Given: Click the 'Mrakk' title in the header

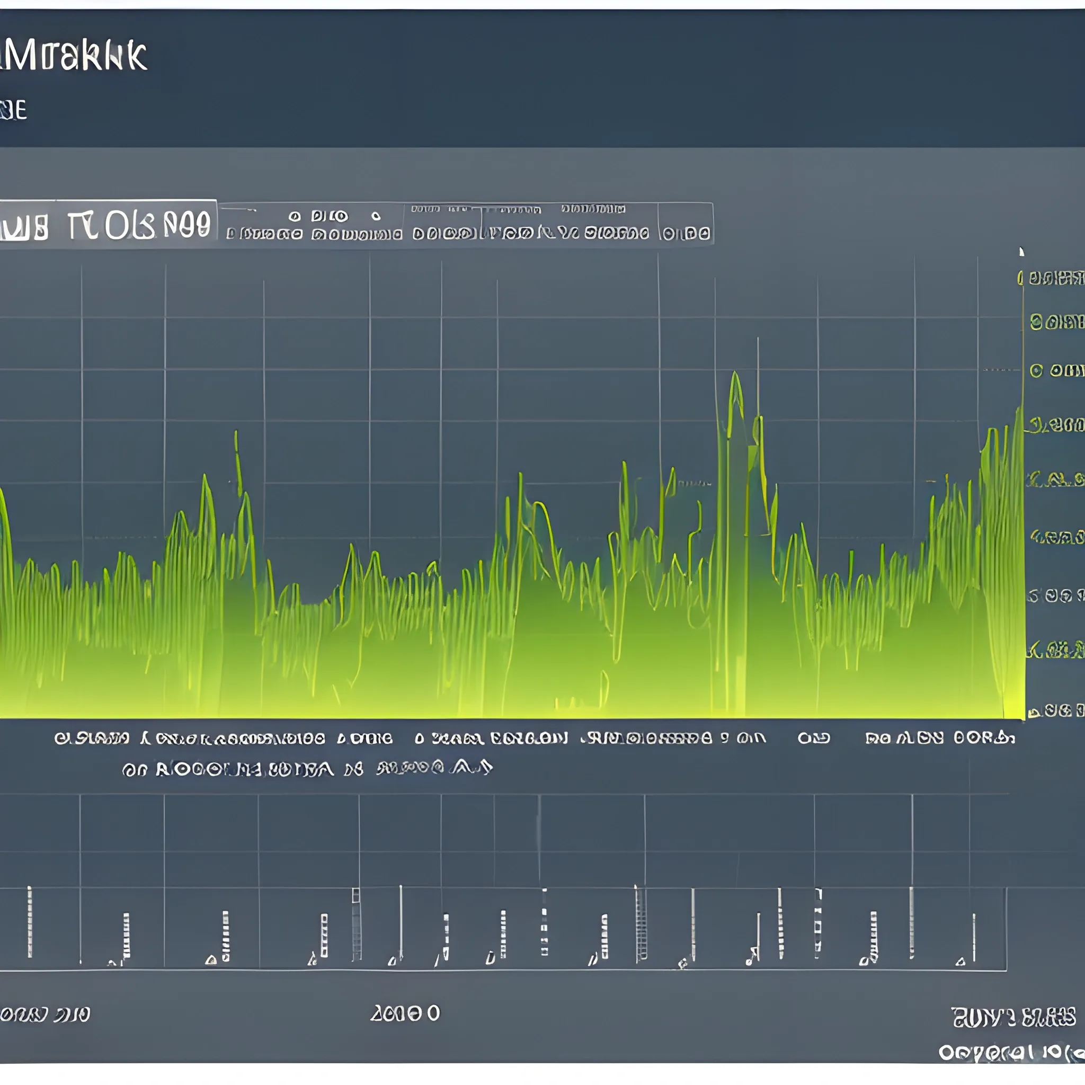Looking at the screenshot, I should pos(74,55).
